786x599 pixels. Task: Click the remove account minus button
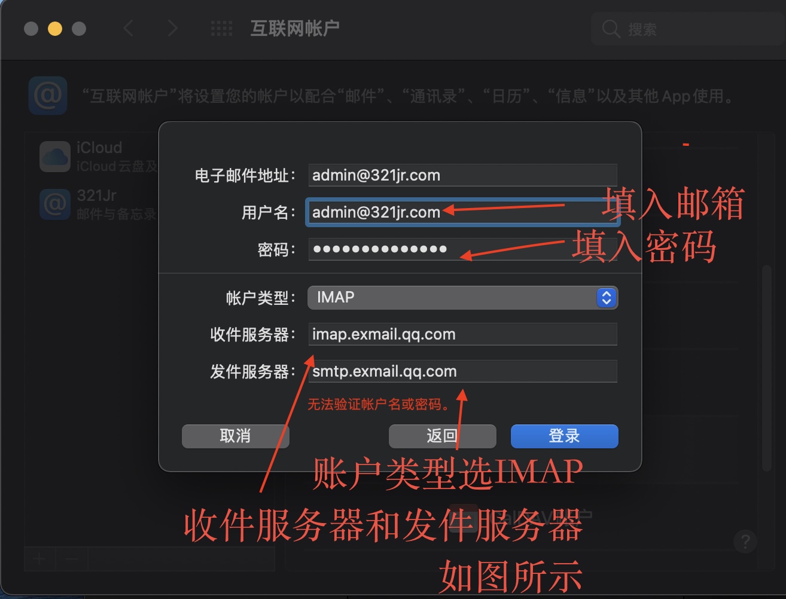71,559
